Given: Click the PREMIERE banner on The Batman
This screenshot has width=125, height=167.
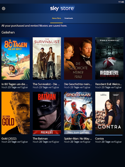Looking at the screenshot, I should coord(47,132).
